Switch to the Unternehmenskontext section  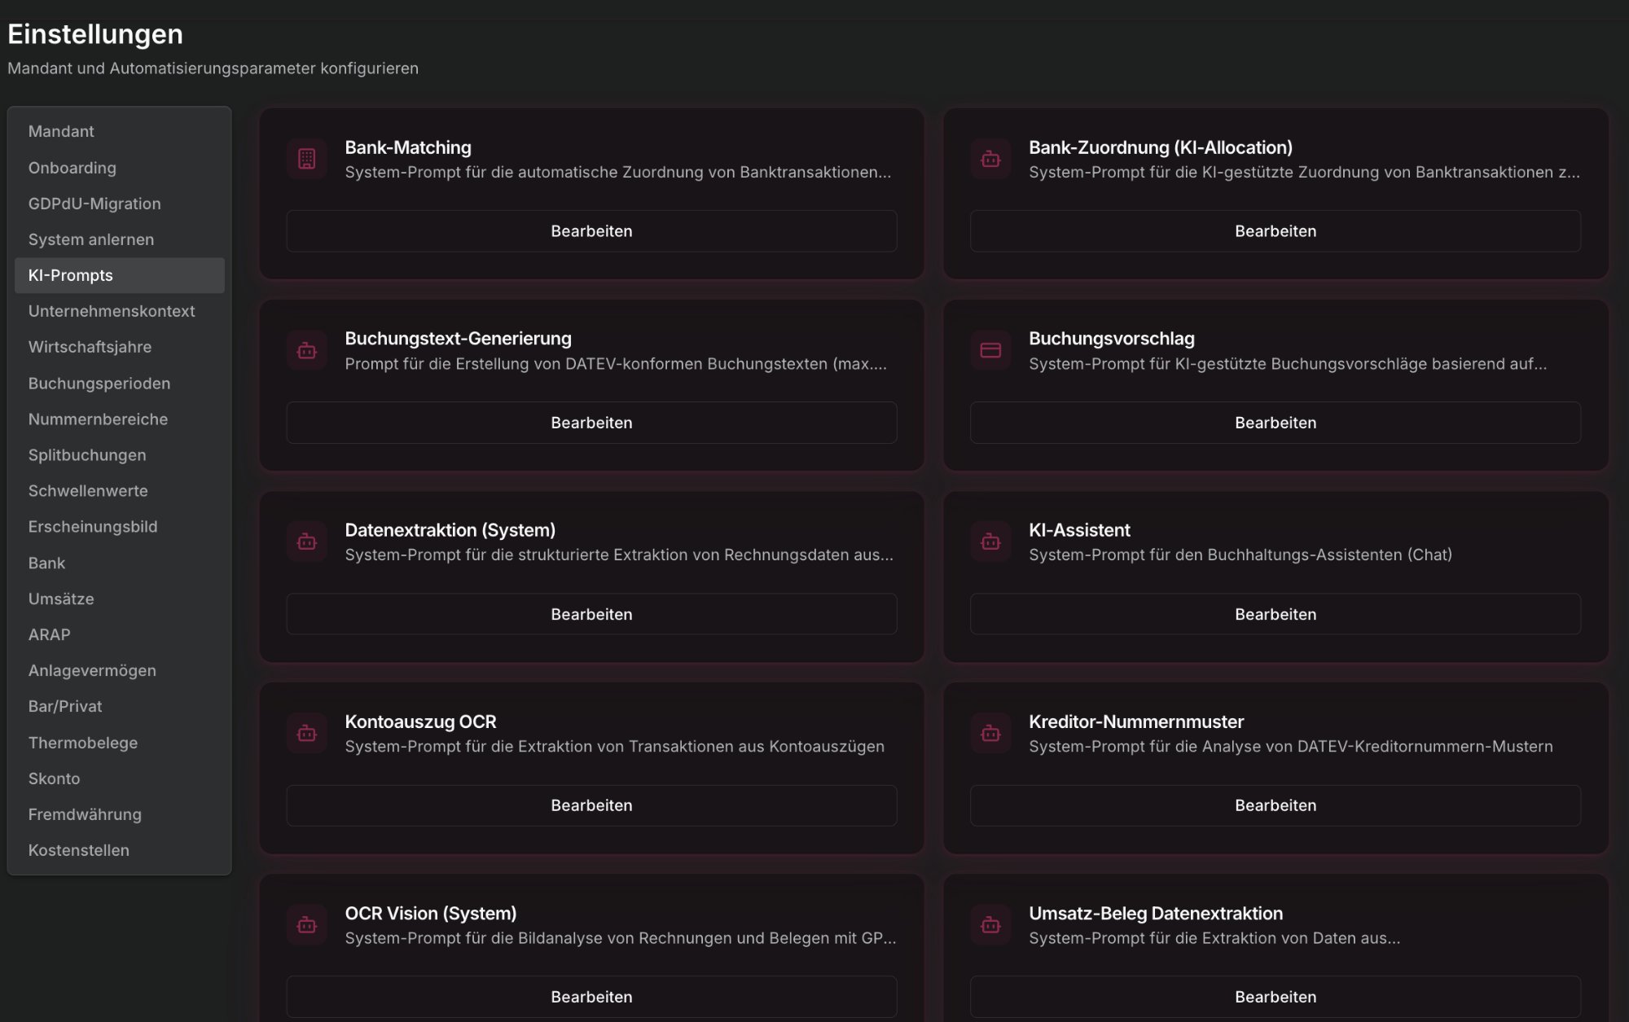coord(112,311)
